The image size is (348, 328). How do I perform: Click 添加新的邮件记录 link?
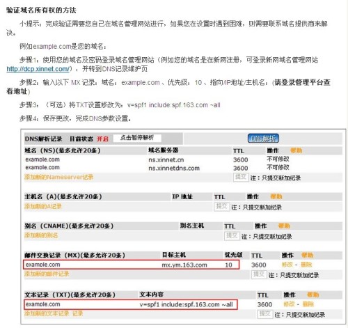47,274
